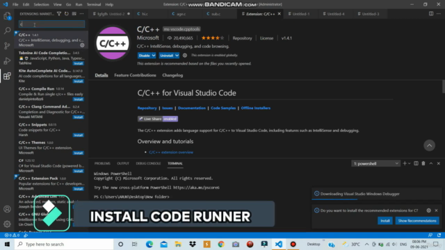Split the editor right
Screen dimensions: 445x250
(x=431, y=14)
